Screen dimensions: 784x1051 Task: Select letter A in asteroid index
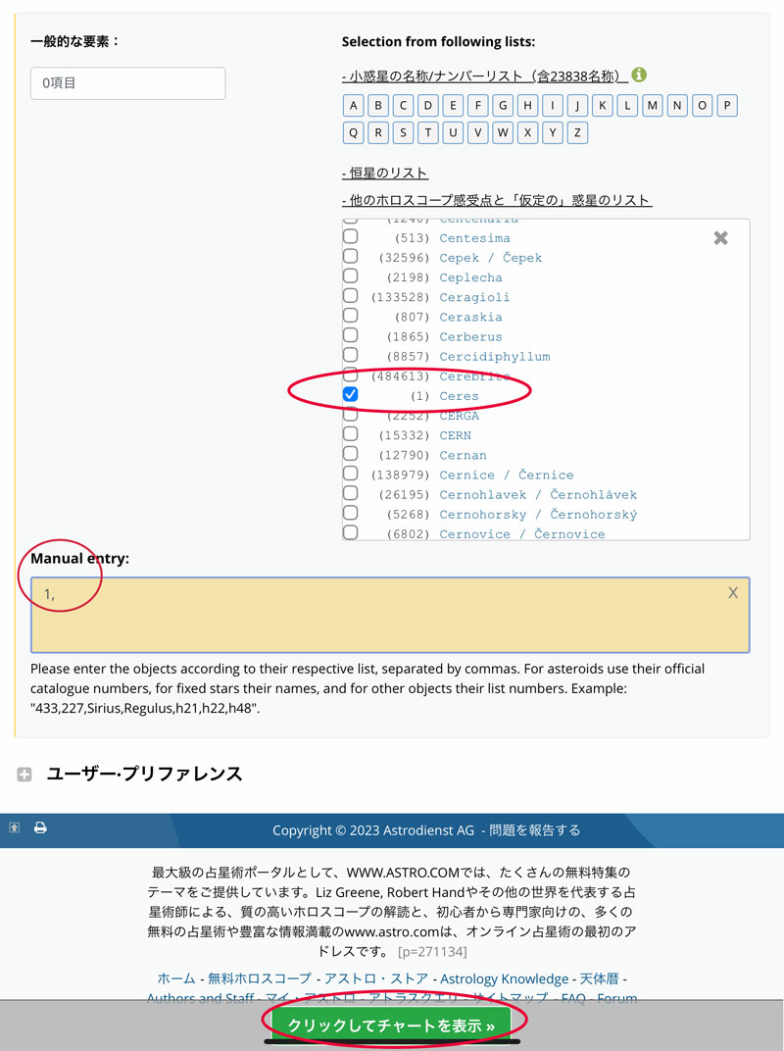[x=354, y=106]
